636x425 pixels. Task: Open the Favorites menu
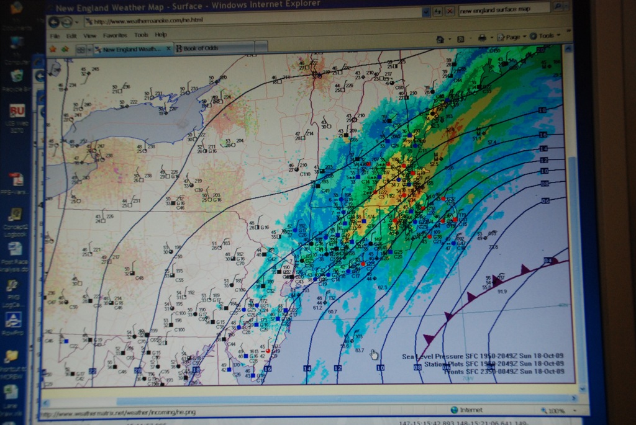pyautogui.click(x=114, y=35)
